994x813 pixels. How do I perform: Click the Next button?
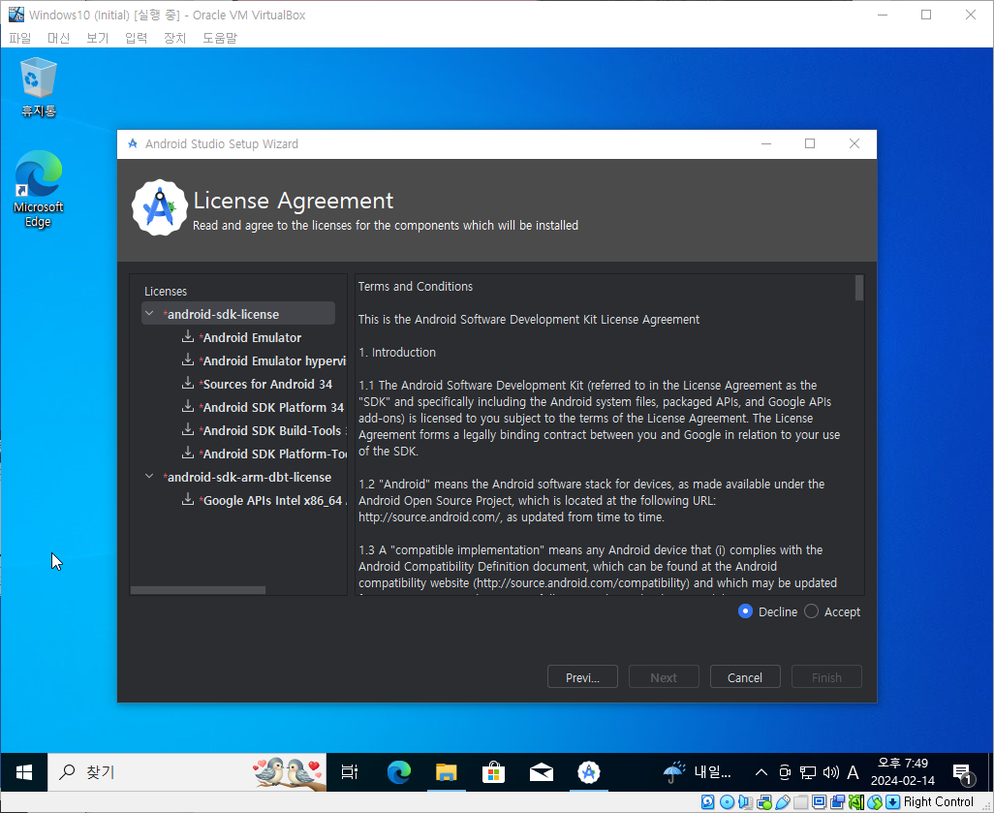(x=664, y=676)
